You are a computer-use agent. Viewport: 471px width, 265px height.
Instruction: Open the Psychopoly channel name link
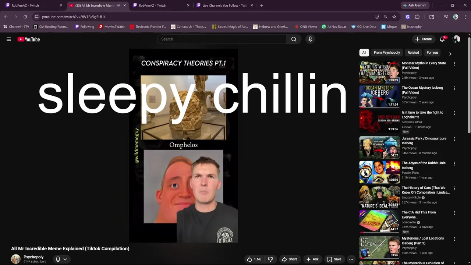click(33, 257)
